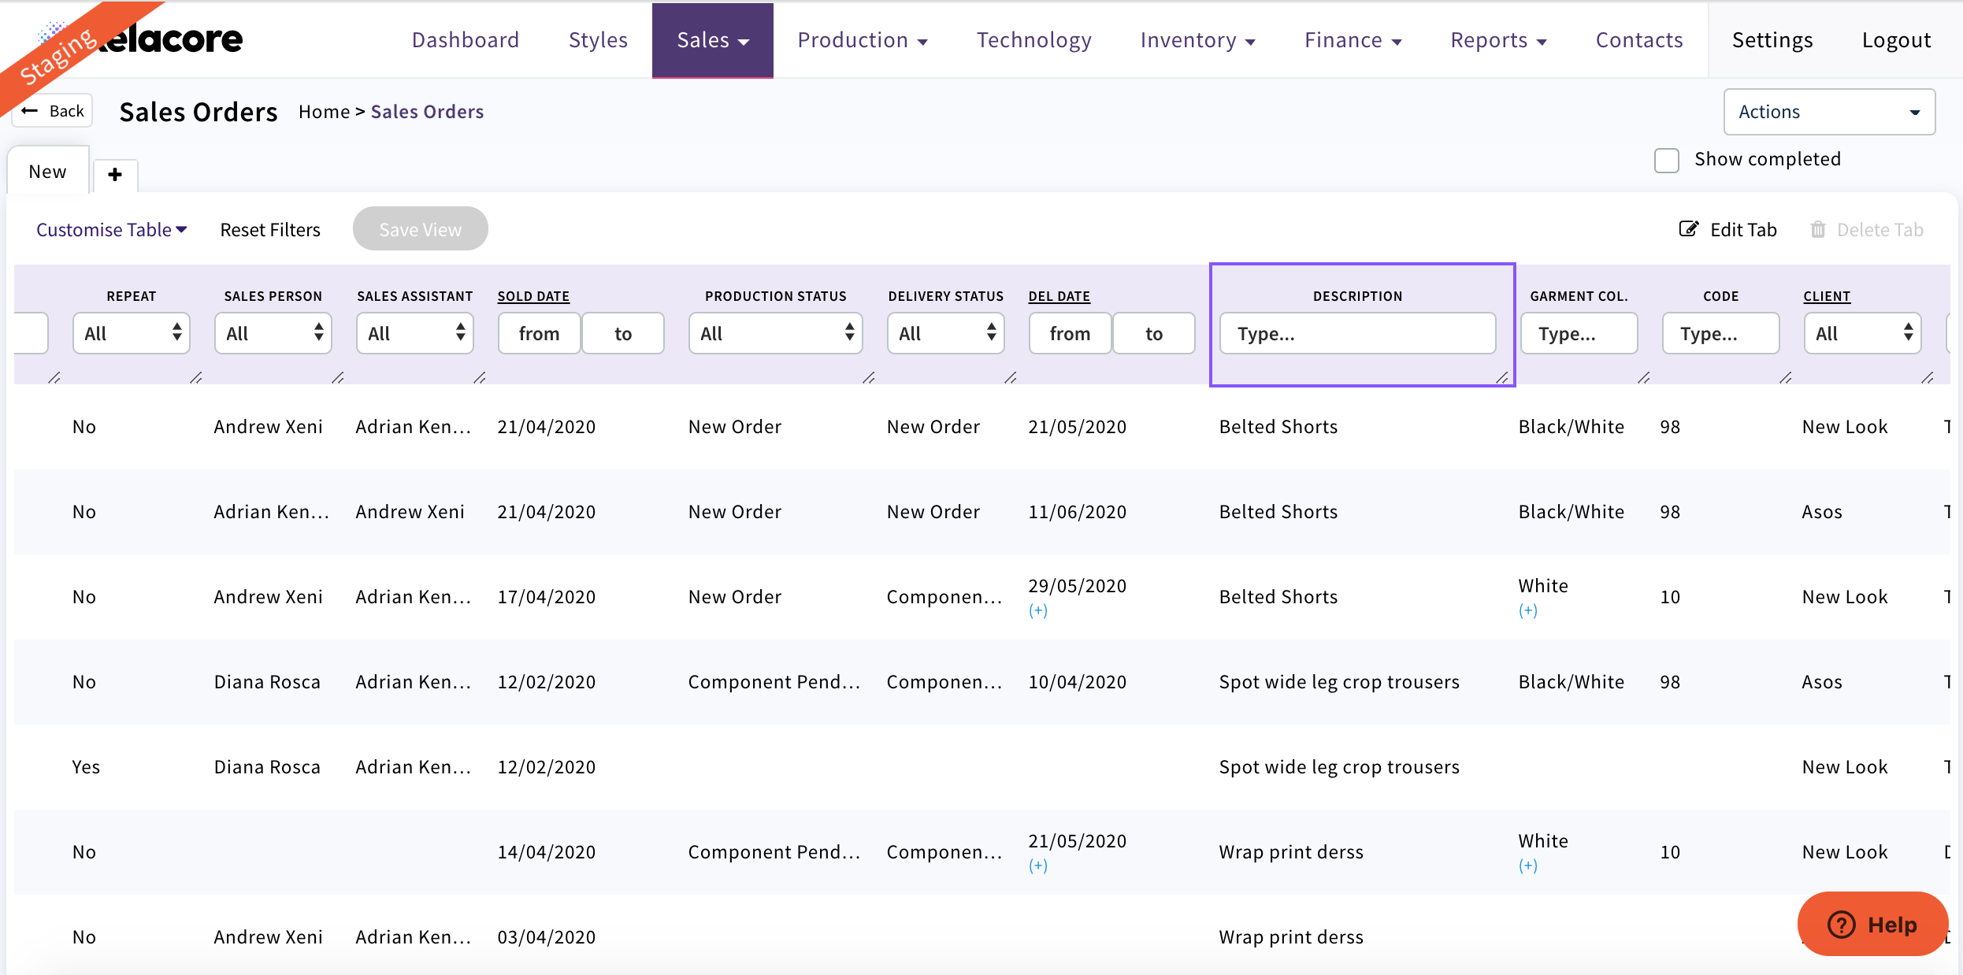Click the Delete Tab trash icon
The width and height of the screenshot is (1963, 975).
(x=1817, y=229)
